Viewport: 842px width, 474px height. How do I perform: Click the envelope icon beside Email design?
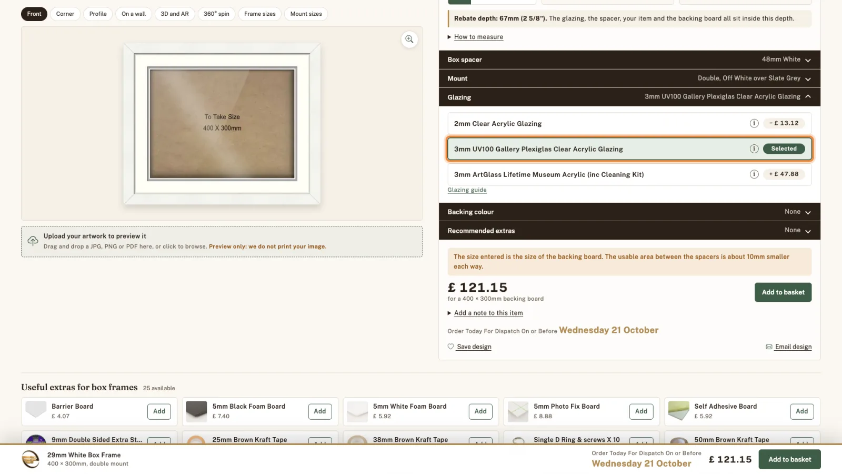[x=769, y=347]
